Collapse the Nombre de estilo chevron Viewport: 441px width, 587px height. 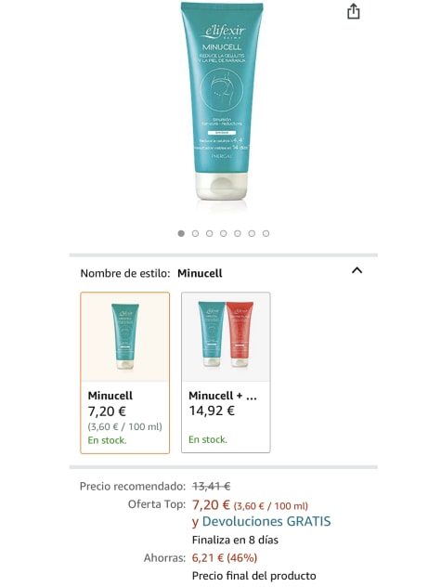[357, 270]
